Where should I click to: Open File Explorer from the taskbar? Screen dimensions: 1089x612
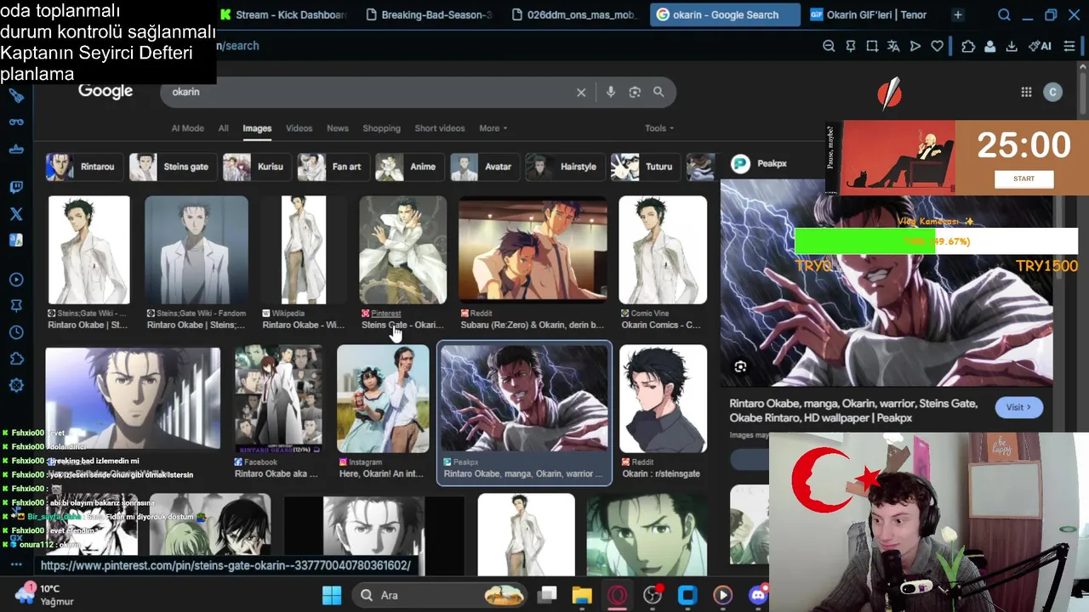(581, 595)
